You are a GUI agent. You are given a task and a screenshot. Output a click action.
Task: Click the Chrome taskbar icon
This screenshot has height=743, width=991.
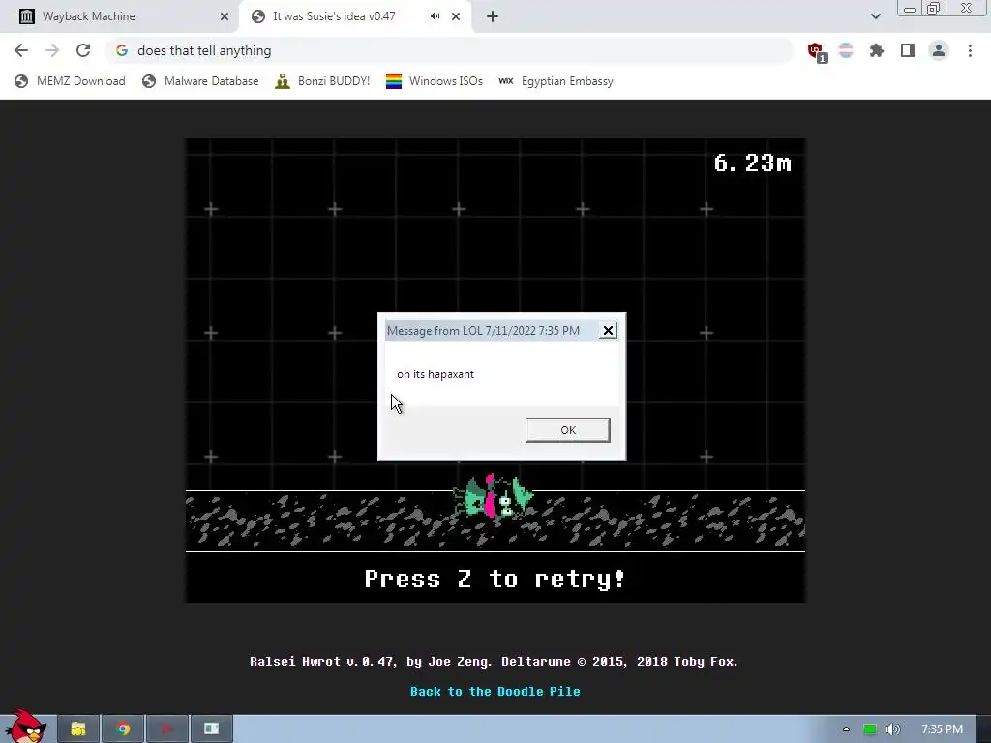click(123, 729)
